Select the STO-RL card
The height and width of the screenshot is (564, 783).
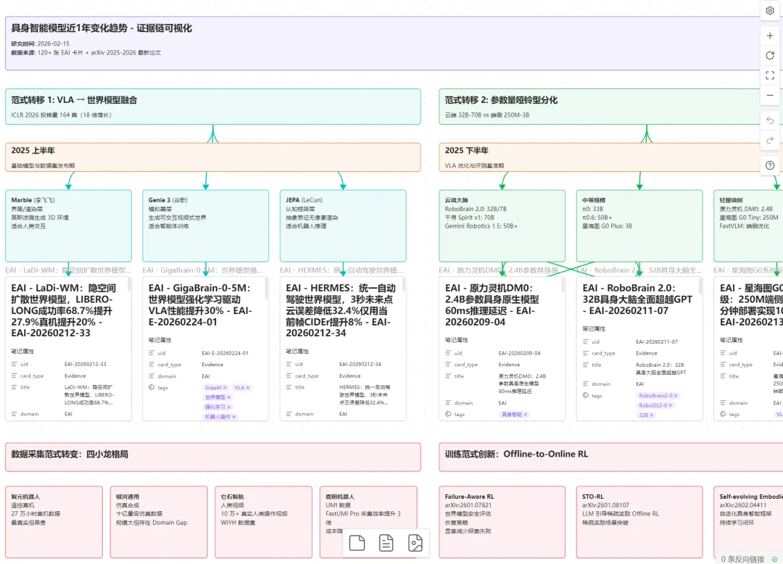639,522
